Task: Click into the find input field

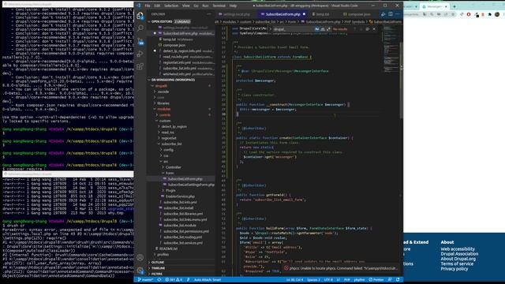Action: pyautogui.click(x=293, y=29)
